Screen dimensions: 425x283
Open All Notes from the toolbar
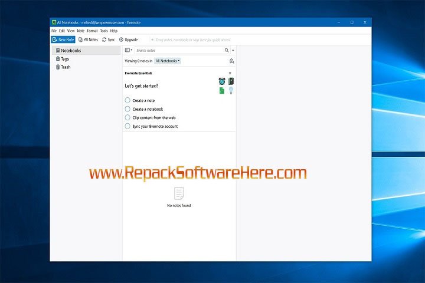coord(88,40)
